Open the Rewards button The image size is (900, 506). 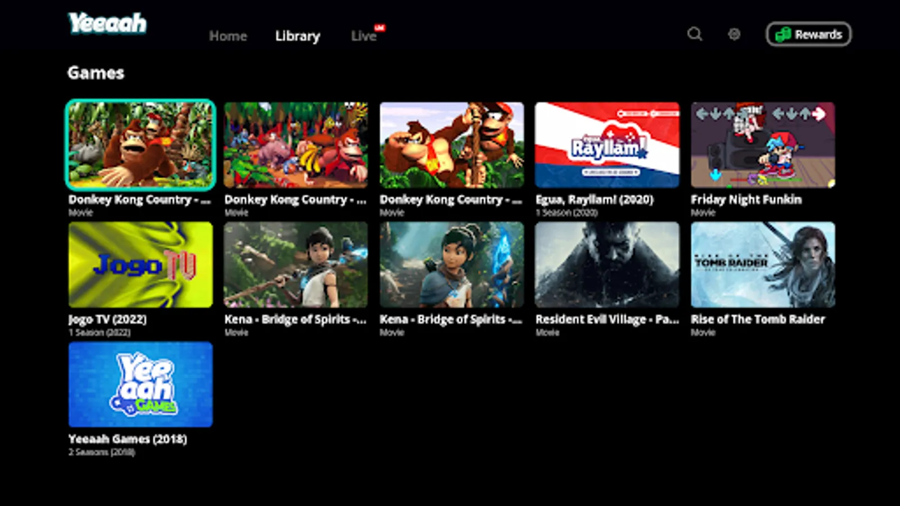pyautogui.click(x=808, y=34)
